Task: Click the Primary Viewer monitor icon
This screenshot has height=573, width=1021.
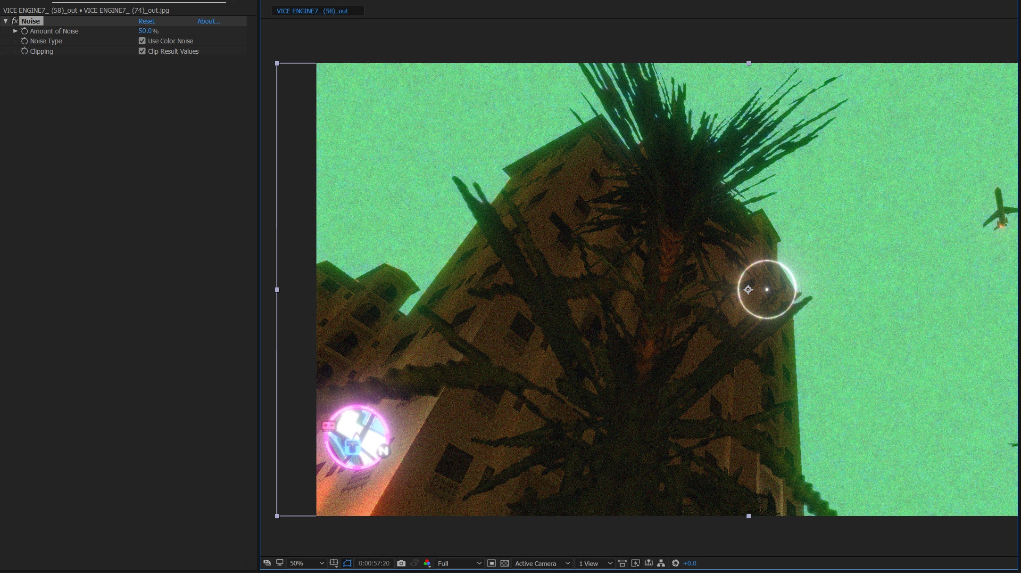Action: [280, 563]
